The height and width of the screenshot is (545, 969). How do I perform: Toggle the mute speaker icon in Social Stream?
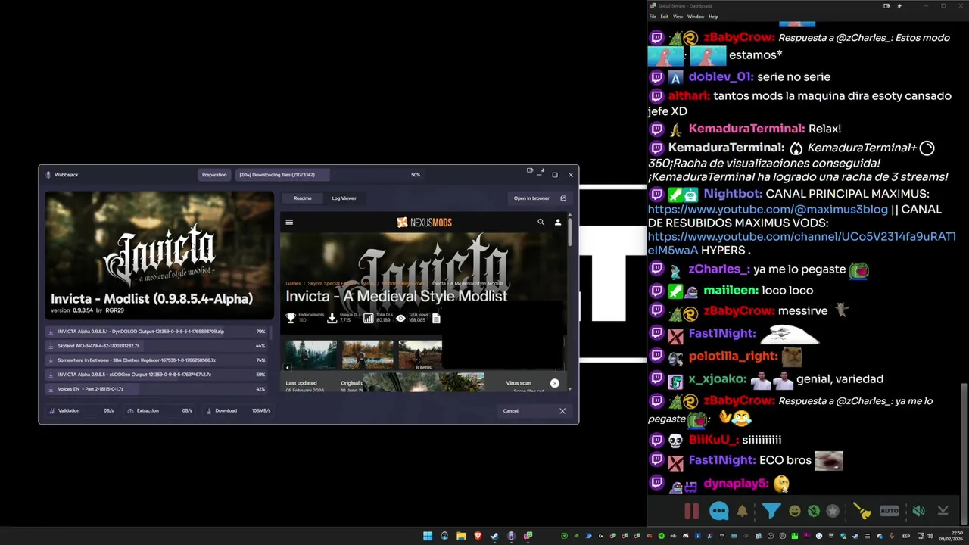pos(918,511)
